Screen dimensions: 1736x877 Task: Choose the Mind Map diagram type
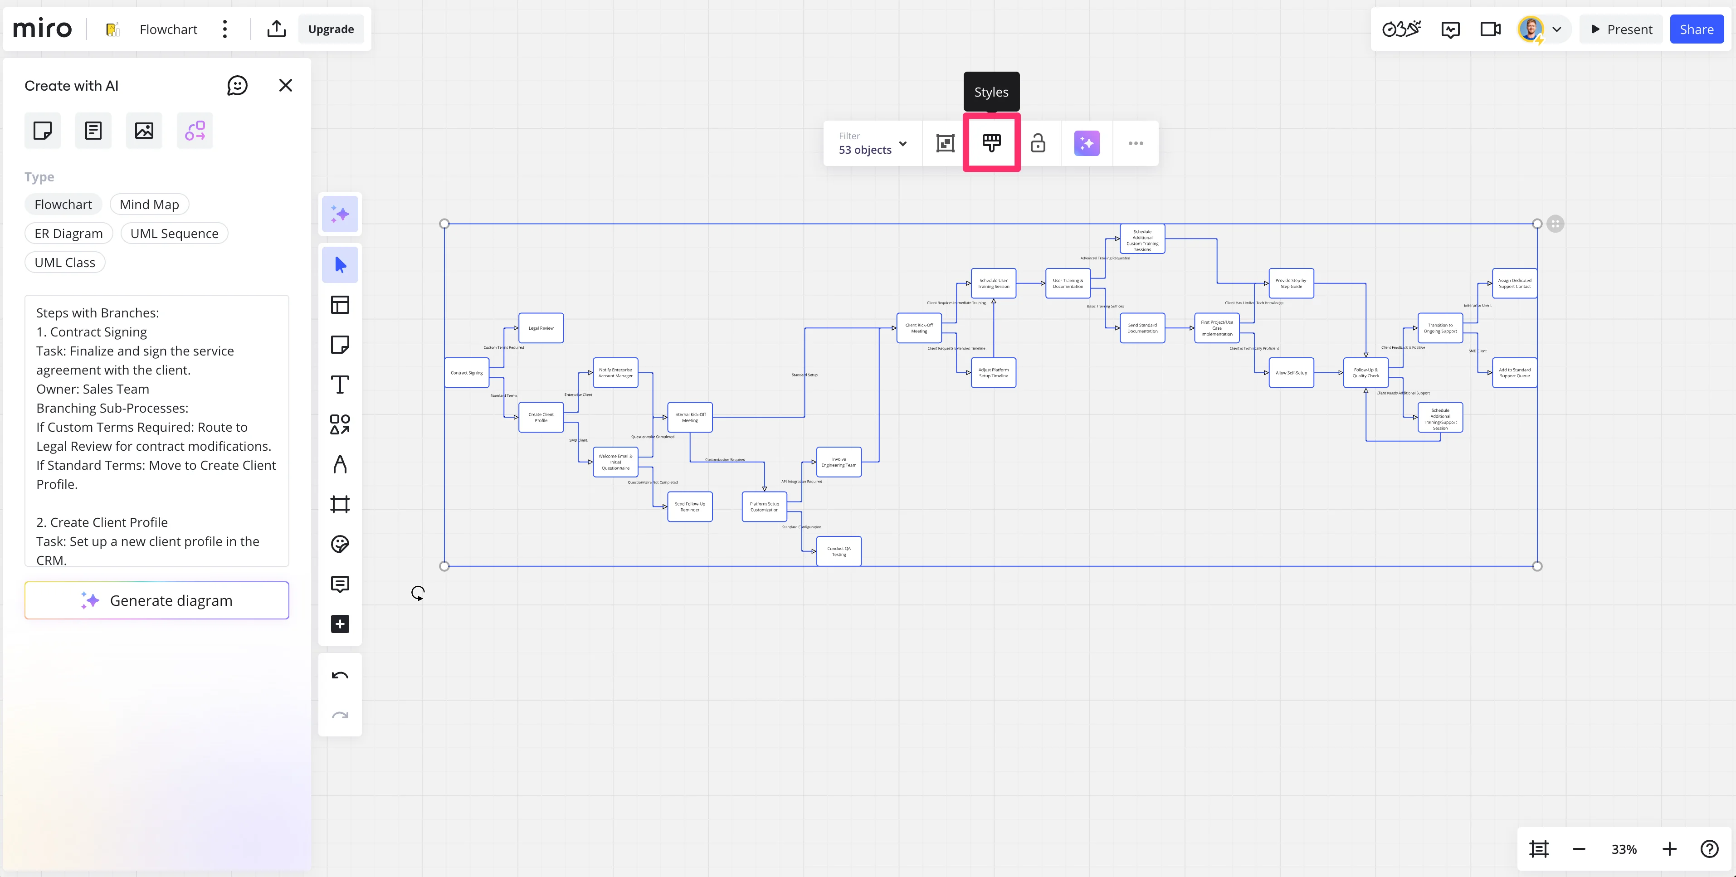click(x=149, y=204)
